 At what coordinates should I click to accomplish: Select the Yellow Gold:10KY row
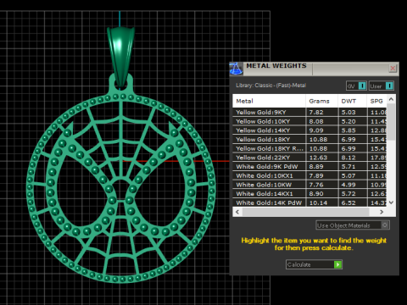pyautogui.click(x=309, y=121)
